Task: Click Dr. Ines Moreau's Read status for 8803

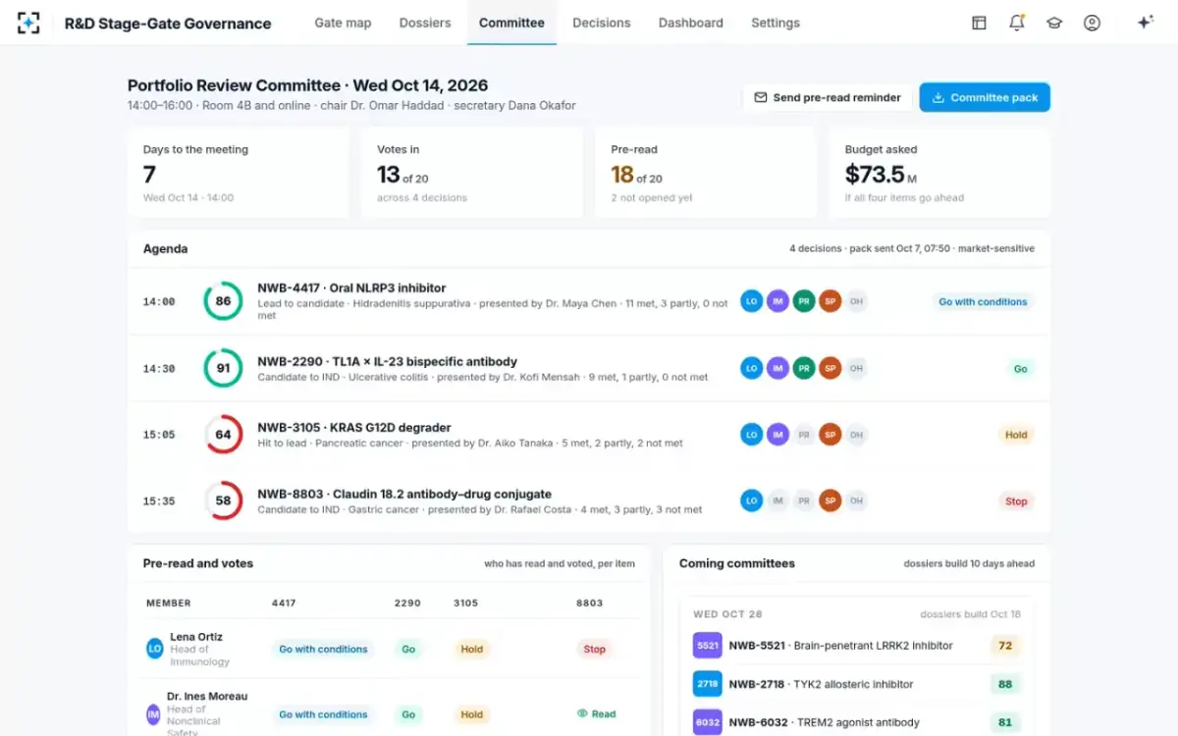Action: (x=597, y=714)
